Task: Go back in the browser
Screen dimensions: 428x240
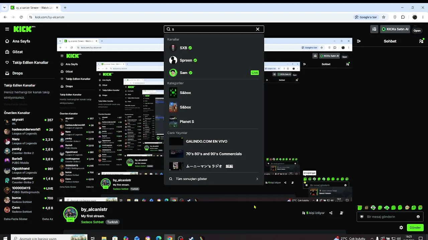Action: point(5,17)
